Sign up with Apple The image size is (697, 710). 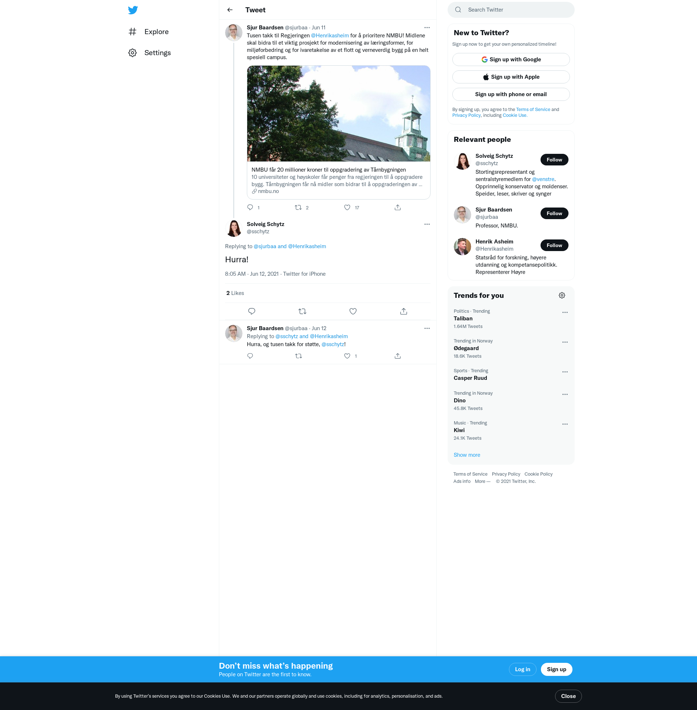(511, 77)
